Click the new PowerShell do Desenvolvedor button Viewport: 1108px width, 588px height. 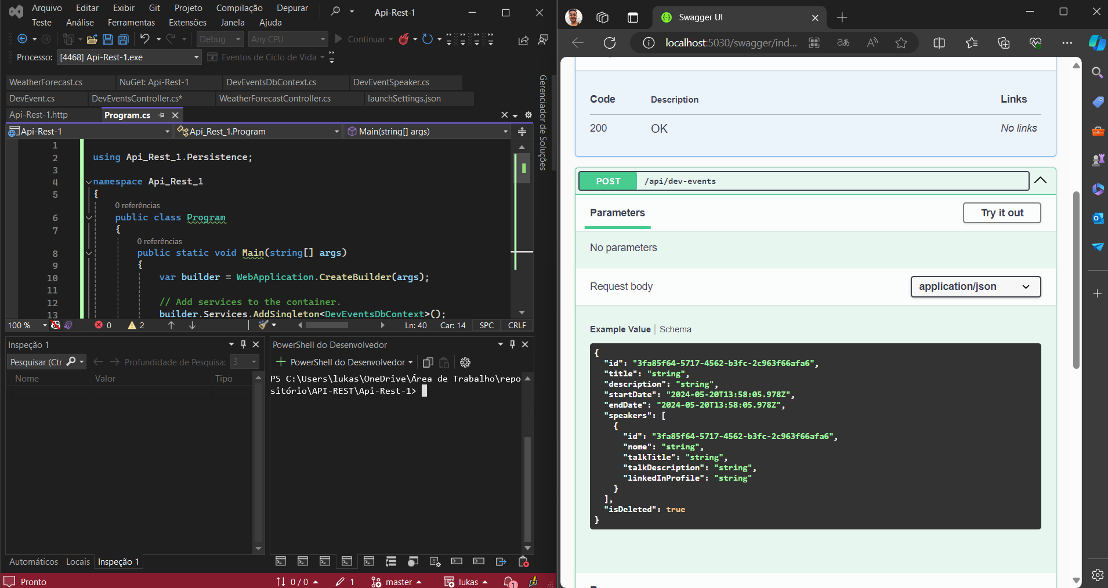coord(345,362)
